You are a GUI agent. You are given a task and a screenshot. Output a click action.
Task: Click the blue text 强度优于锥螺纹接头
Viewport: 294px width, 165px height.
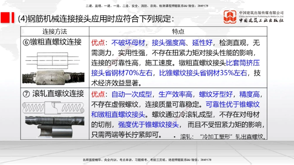148,124
